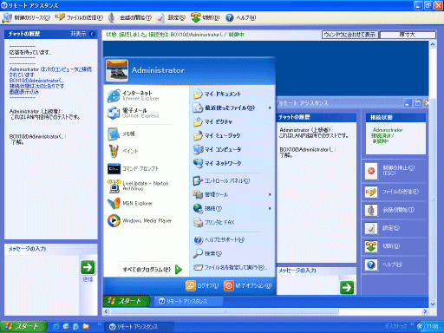Click the Log Off button
The width and height of the screenshot is (444, 333).
(x=202, y=285)
